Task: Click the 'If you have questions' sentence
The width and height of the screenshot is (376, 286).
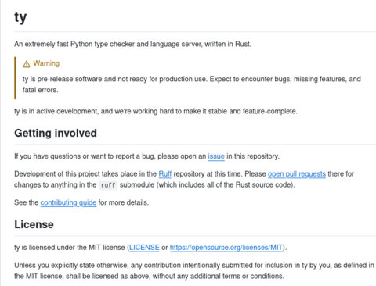Action: pyautogui.click(x=146, y=156)
